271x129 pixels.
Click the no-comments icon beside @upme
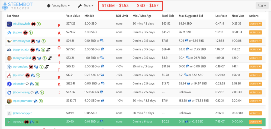(x=25, y=33)
